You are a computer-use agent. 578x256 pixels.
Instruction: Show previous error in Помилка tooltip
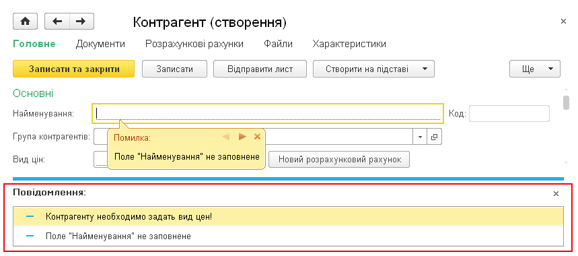[225, 137]
